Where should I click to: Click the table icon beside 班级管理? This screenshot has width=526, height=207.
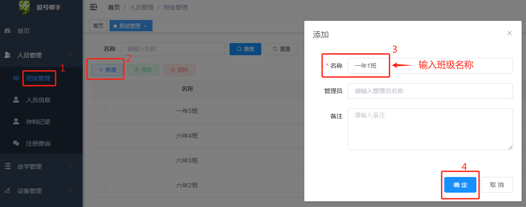pos(16,78)
